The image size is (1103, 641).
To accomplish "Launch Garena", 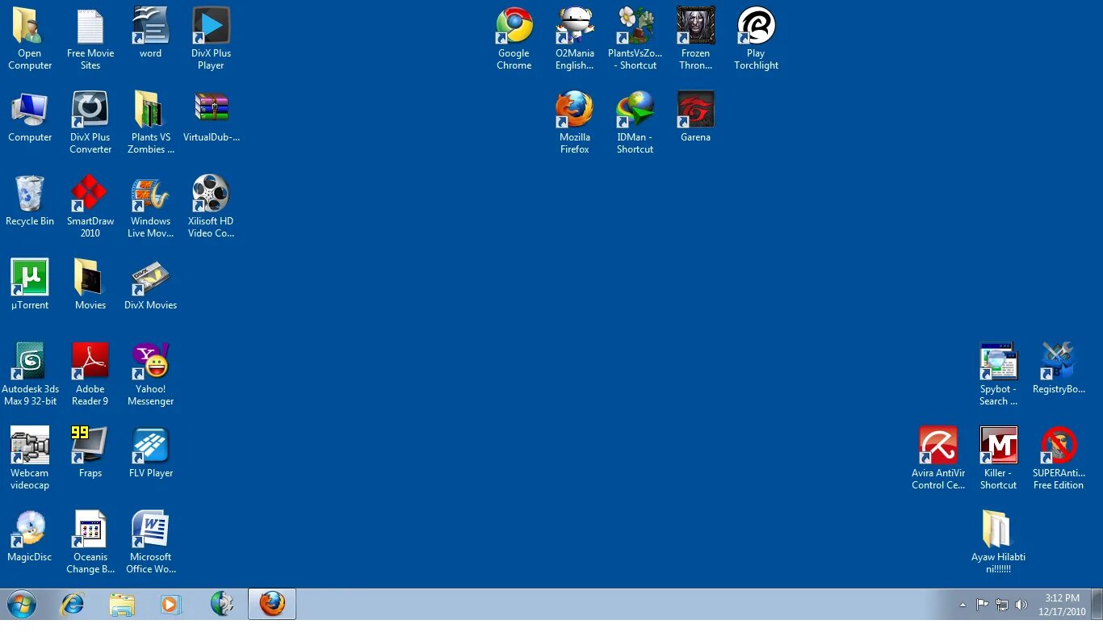I will (x=695, y=107).
